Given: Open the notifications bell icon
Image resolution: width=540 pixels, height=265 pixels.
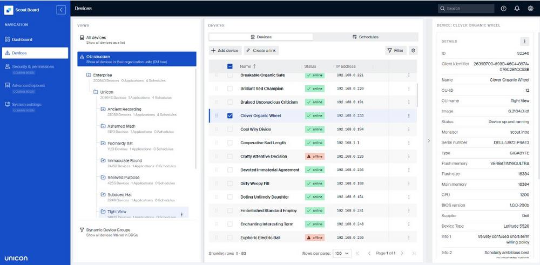Looking at the screenshot, I should click(517, 9).
